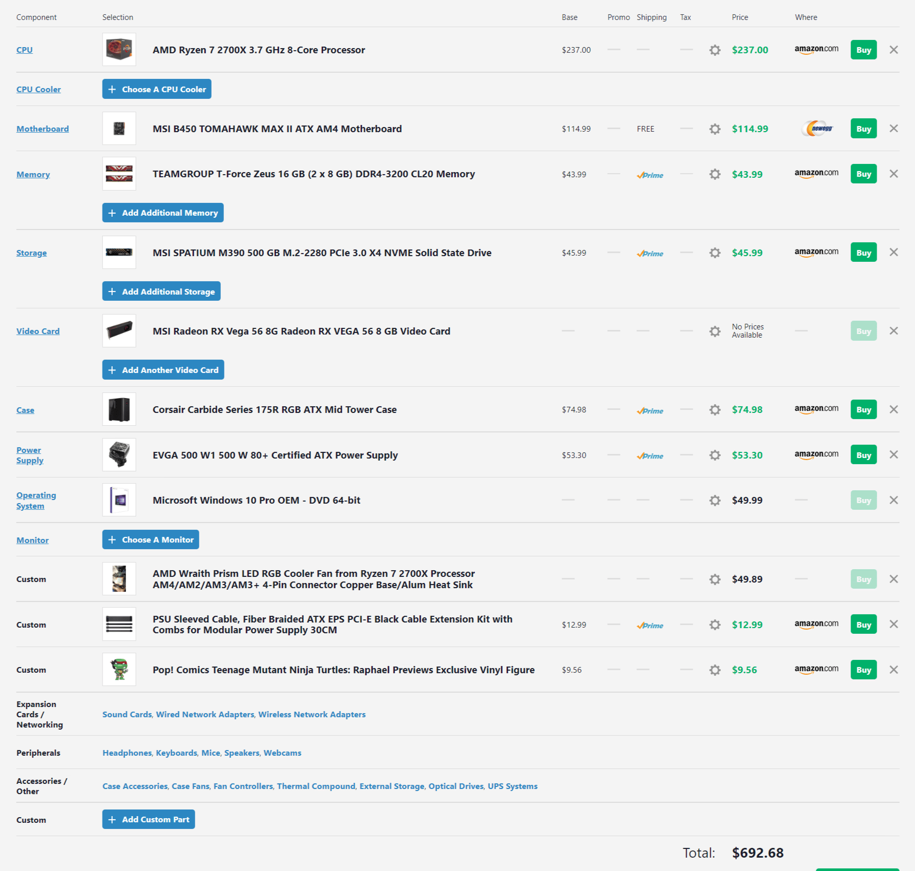
Task: Browse Case Fans accessories link
Action: point(191,786)
